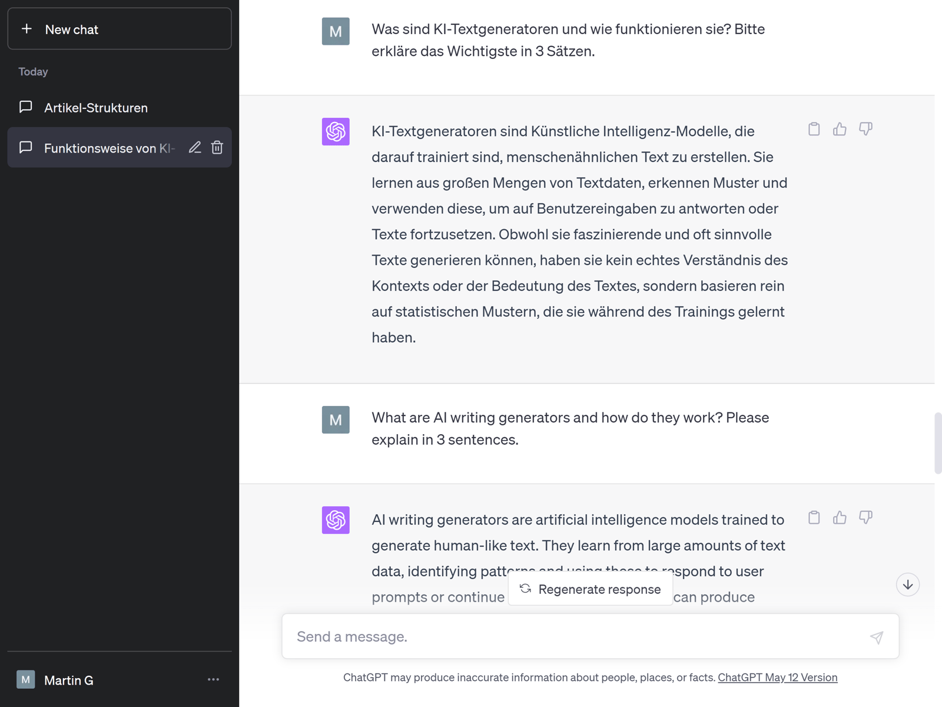Screen dimensions: 942x707
Task: Rename the 'Funktionsweise von KI-' chat using pencil icon
Action: 195,147
